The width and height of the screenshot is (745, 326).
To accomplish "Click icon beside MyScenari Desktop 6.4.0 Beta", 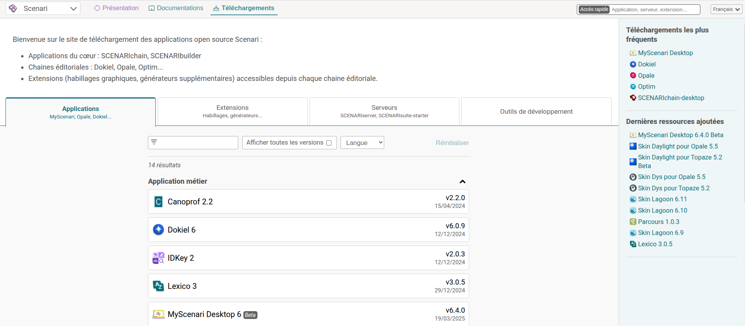I will [x=633, y=135].
